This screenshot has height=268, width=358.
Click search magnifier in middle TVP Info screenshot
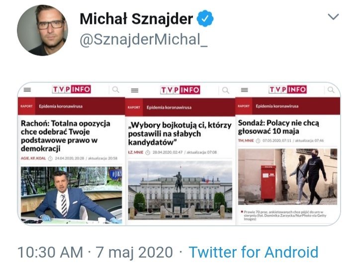point(225,90)
